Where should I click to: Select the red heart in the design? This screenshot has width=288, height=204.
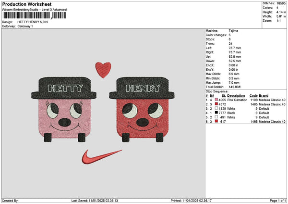(x=103, y=70)
